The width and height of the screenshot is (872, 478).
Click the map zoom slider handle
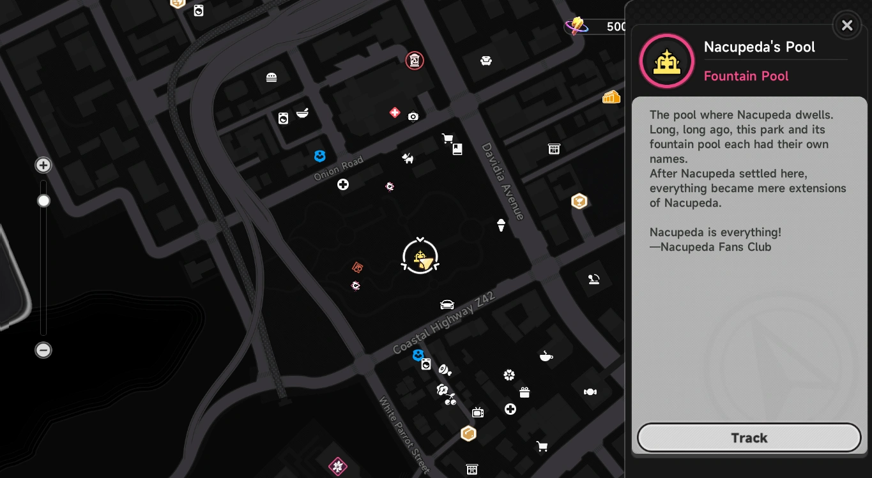coord(43,201)
